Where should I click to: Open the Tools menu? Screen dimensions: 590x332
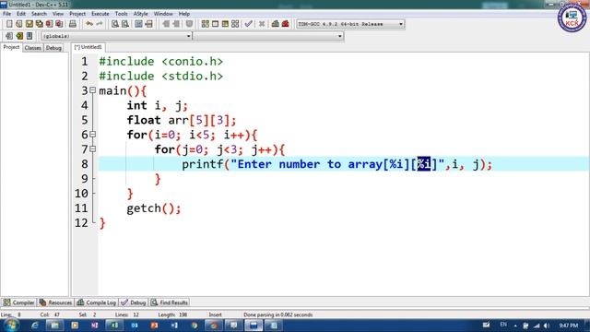tap(121, 14)
